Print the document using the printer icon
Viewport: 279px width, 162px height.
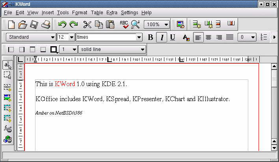pyautogui.click(x=46, y=24)
